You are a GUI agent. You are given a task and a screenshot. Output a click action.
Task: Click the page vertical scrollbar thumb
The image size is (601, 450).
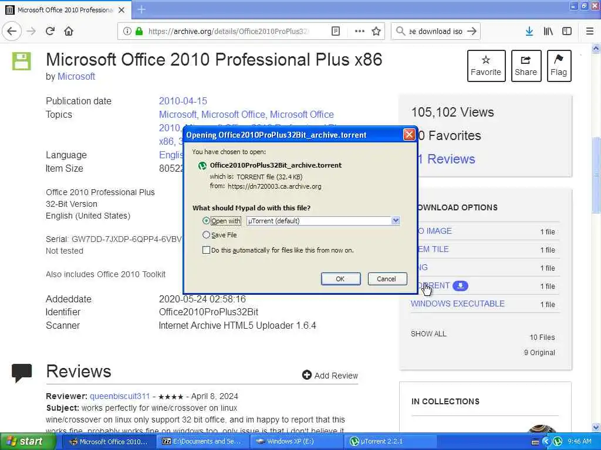596,174
